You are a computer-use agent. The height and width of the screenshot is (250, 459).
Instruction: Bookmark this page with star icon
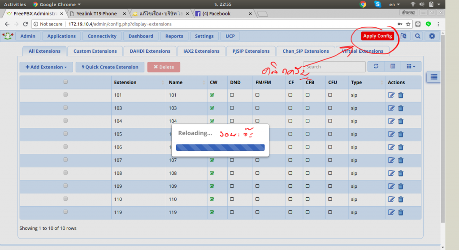[x=408, y=24]
